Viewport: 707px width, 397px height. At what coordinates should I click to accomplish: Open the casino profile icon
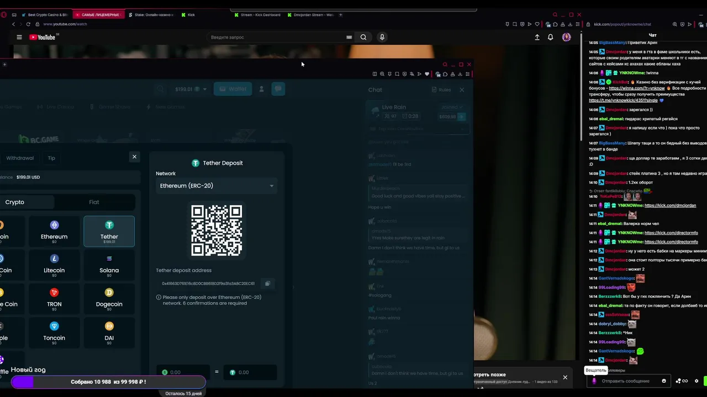pos(261,89)
